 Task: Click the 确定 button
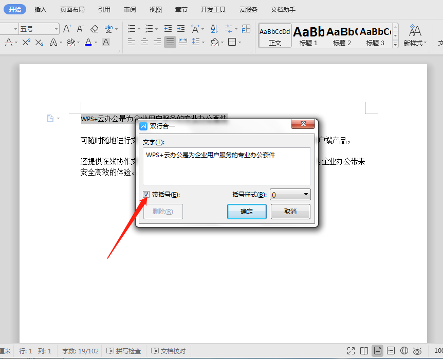pyautogui.click(x=247, y=211)
